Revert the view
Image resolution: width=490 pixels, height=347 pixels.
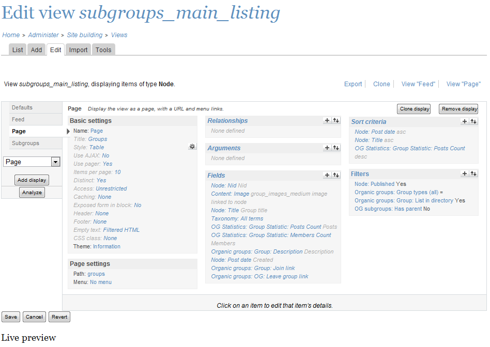[59, 317]
